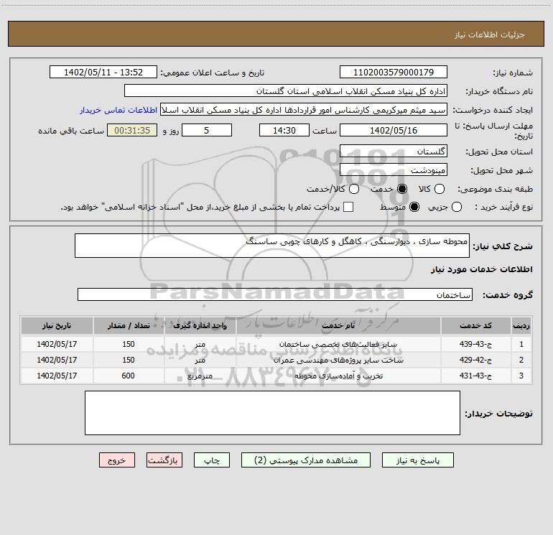Viewport: 553px width, 535px height.
Task: Click the need number field 1102003579000179
Action: [x=394, y=72]
